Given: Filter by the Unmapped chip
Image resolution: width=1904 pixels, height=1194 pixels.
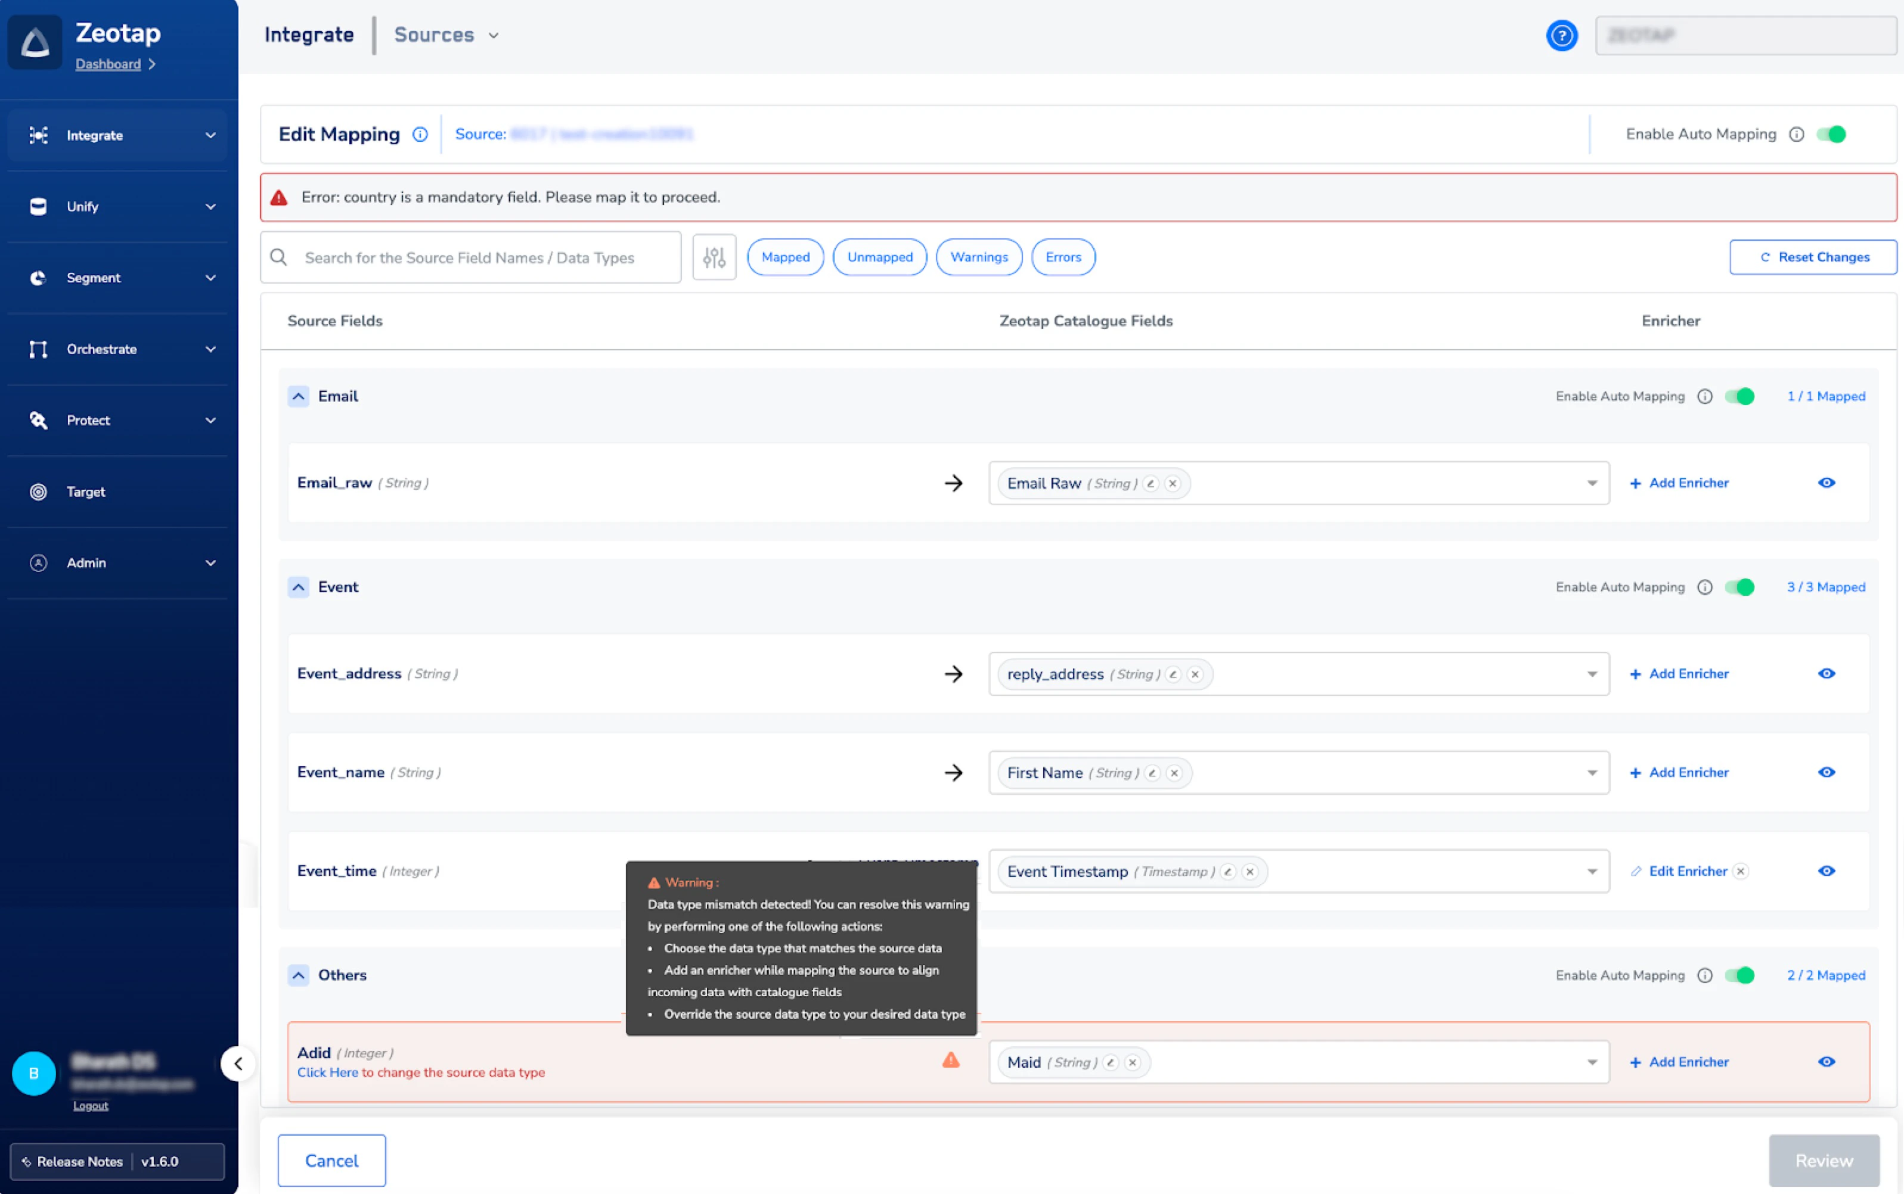Looking at the screenshot, I should 879,257.
